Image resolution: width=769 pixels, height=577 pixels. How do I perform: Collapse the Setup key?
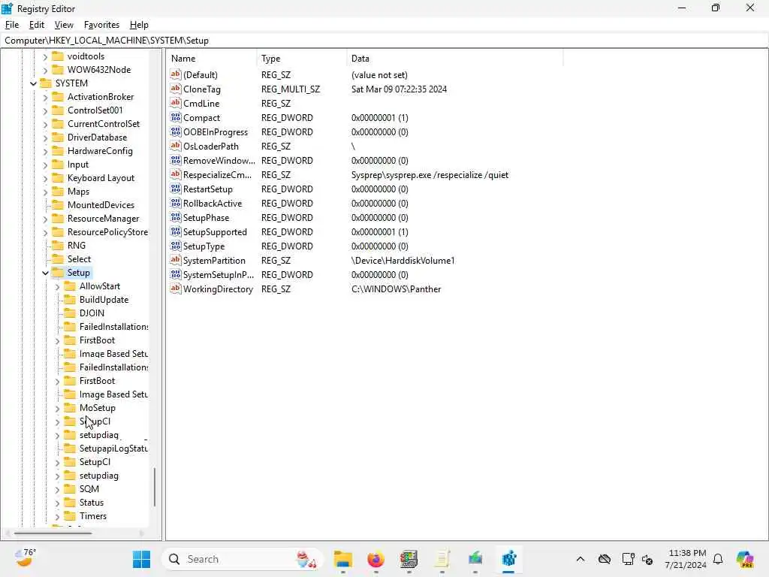click(x=46, y=273)
